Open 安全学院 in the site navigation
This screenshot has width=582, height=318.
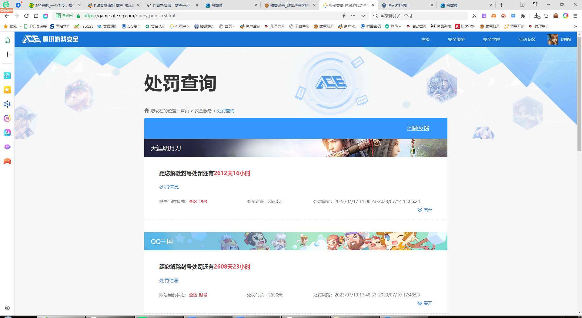[x=491, y=39]
